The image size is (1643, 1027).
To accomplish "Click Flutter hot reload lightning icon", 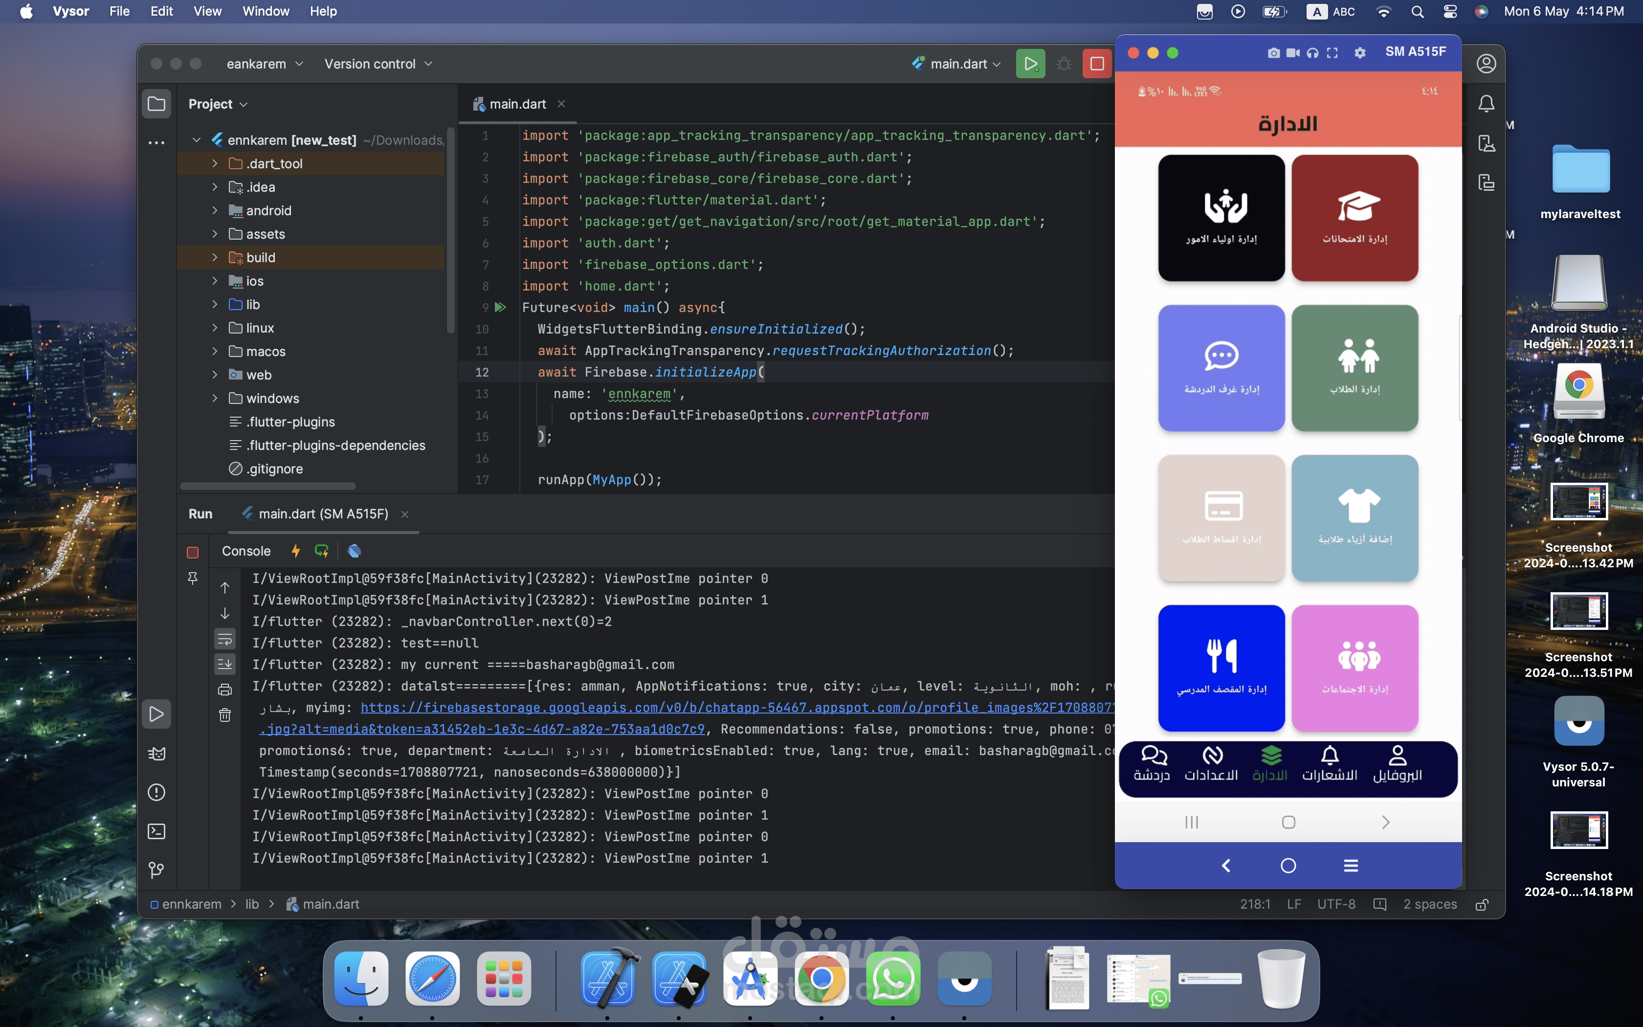I will (x=295, y=551).
